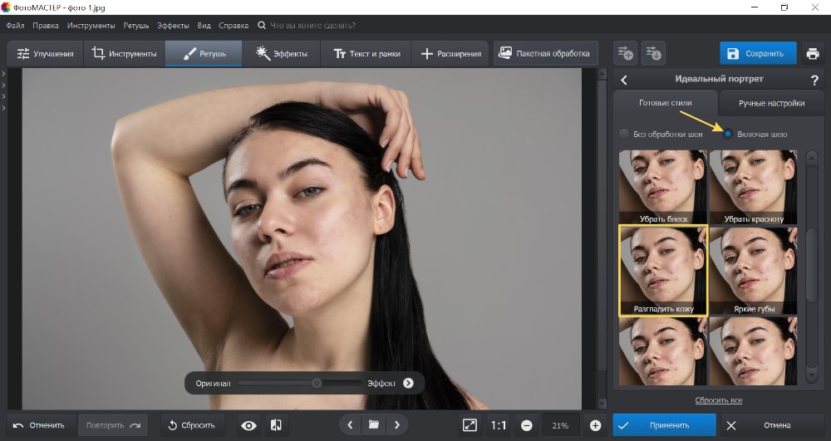Set zoom to 1:1 scale
The image size is (831, 441).
pyautogui.click(x=498, y=425)
